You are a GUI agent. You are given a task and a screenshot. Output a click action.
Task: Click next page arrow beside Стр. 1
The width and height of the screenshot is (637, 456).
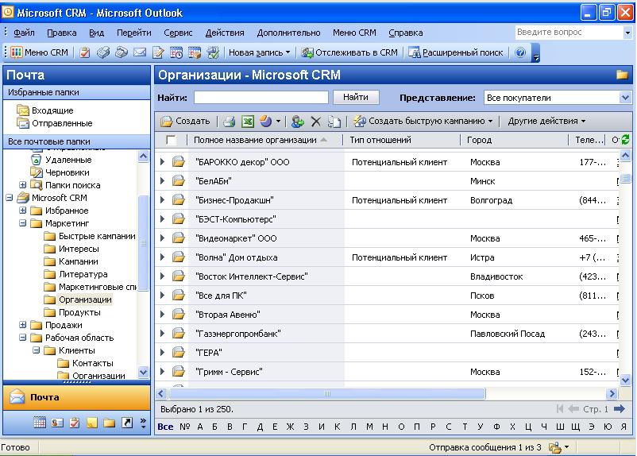620,409
